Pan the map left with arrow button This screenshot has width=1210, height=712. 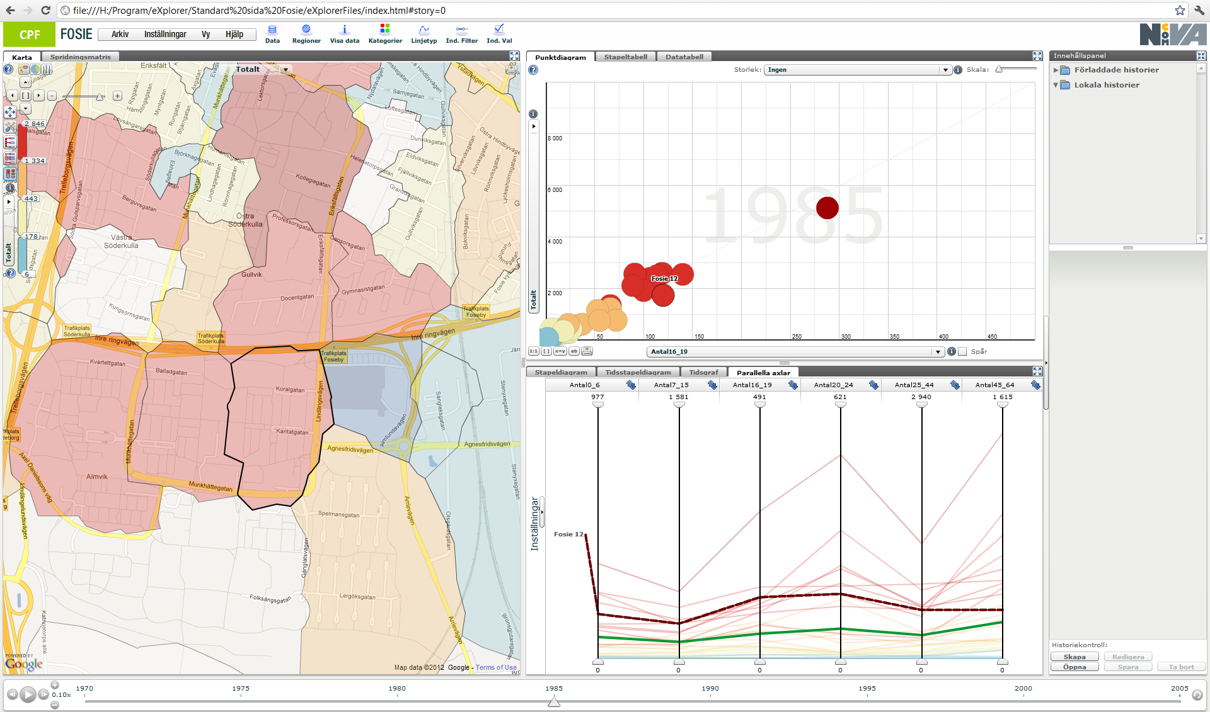click(x=12, y=96)
